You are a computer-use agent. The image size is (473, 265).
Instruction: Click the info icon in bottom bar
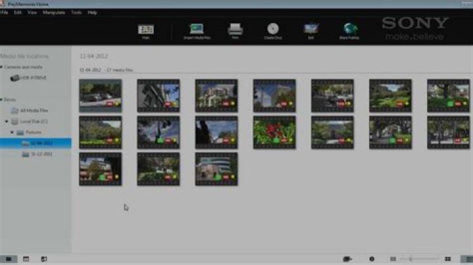click(372, 259)
